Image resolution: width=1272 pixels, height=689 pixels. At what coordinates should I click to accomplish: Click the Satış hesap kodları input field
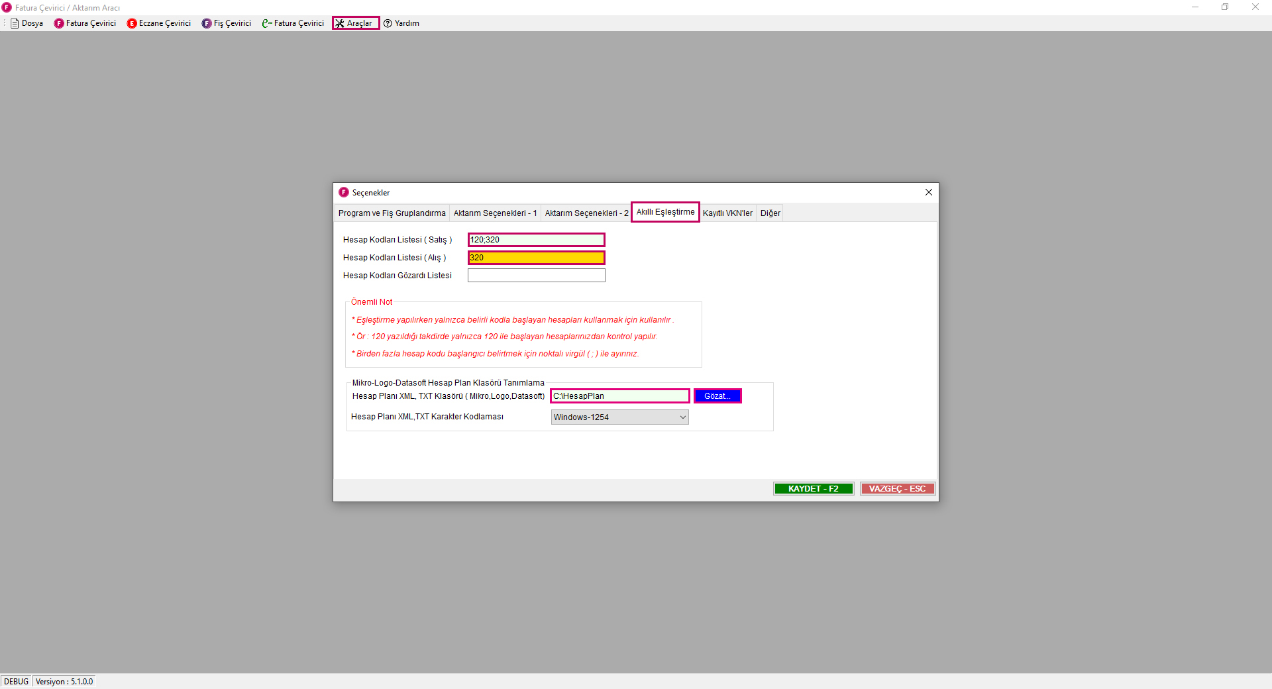pyautogui.click(x=536, y=240)
